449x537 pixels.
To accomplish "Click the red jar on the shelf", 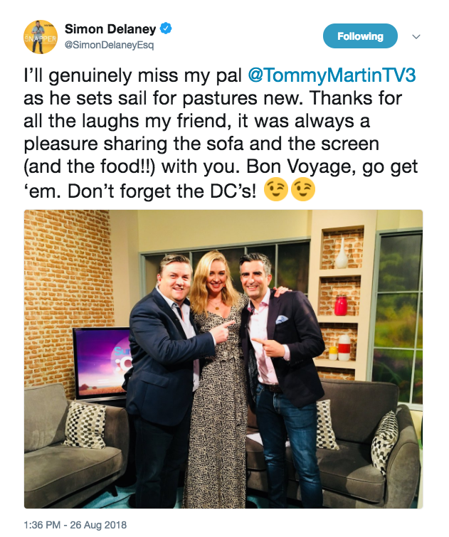I will tap(340, 305).
